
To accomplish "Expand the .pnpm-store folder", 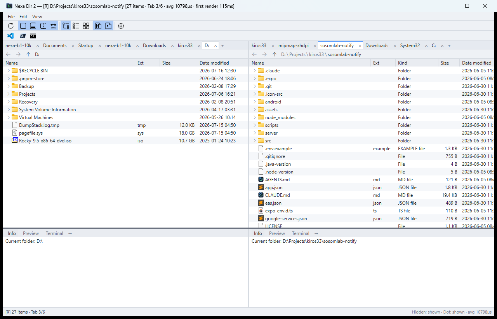I will click(x=9, y=78).
